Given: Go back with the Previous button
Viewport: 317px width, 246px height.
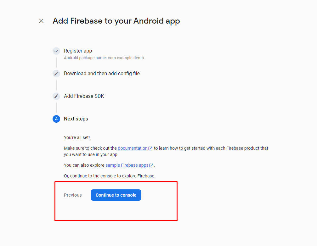Looking at the screenshot, I should (x=73, y=195).
